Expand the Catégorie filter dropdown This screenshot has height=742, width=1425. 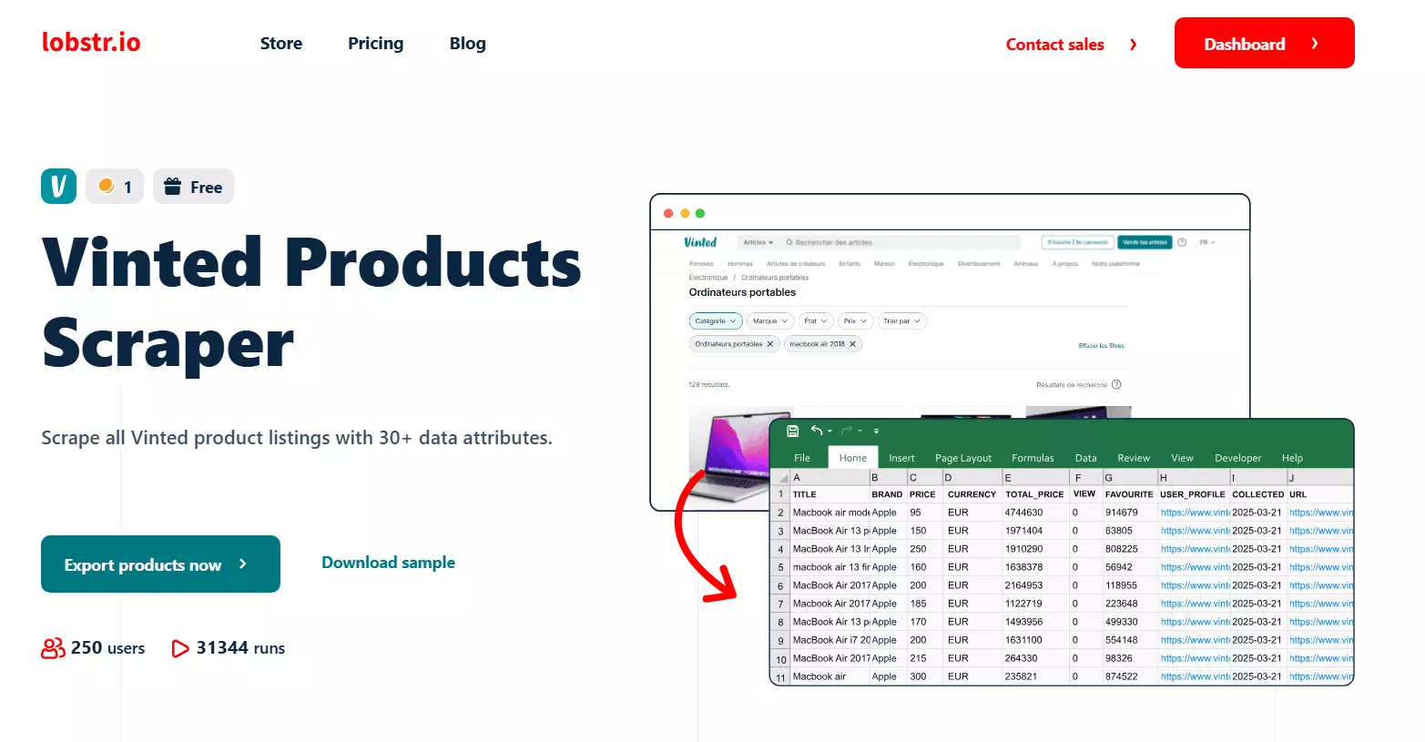[x=715, y=320]
